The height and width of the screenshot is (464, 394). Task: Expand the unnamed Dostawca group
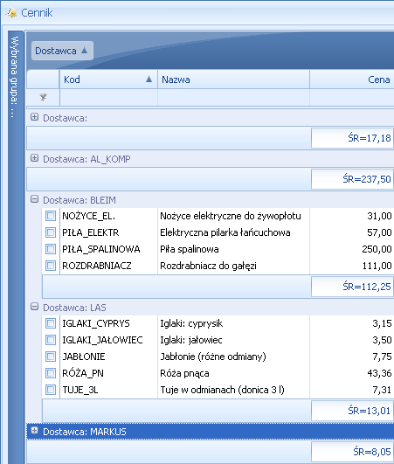(x=35, y=117)
